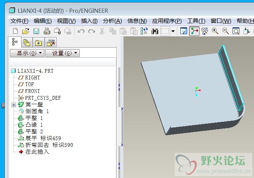This screenshot has height=178, width=254.
Task: Open the 信息(N) menu
Action: coord(137,21)
